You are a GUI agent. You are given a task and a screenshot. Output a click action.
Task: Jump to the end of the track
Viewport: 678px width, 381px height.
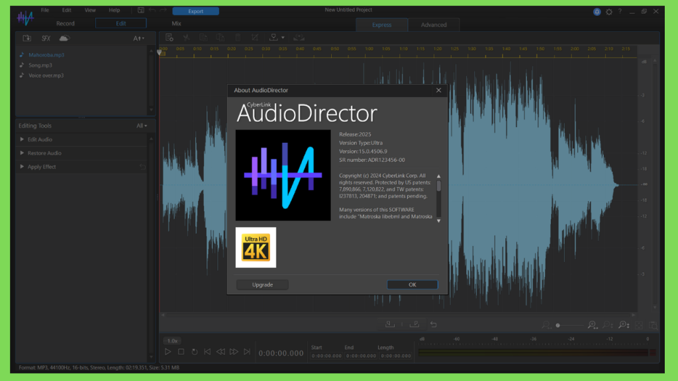(x=247, y=352)
